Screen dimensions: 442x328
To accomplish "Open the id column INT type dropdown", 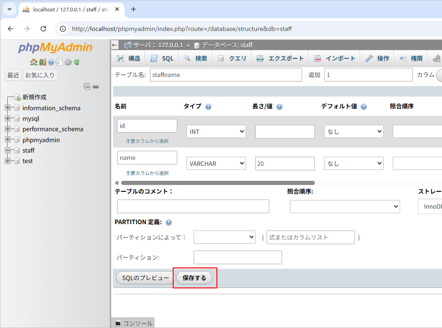I will click(216, 132).
